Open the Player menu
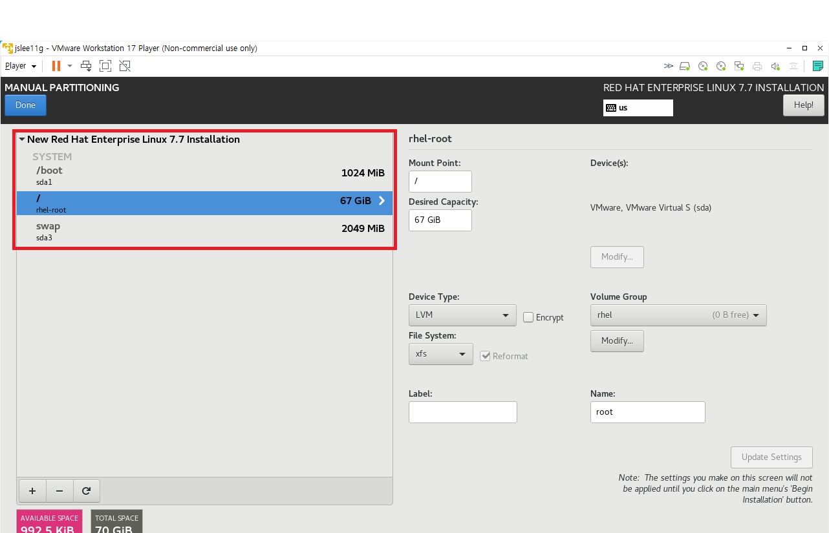The image size is (829, 533). pyautogui.click(x=21, y=66)
